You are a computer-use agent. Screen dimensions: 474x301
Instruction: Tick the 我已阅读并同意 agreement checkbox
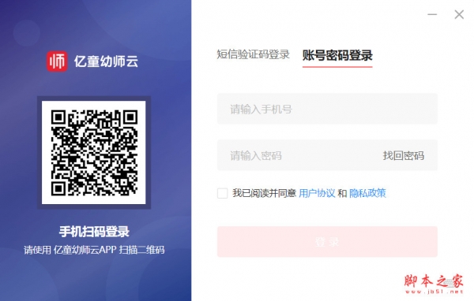click(x=223, y=193)
